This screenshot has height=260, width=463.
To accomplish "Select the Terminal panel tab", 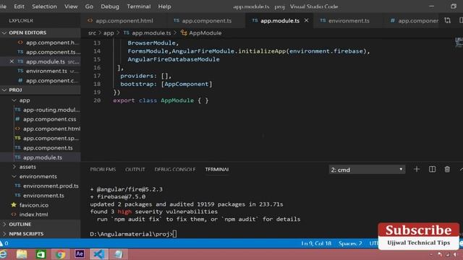I will (x=217, y=170).
